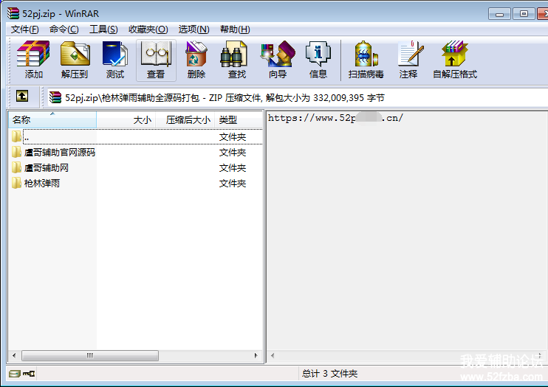Screen dimensions: 548x387
Task: Sort by 类型 column header
Action: tap(239, 120)
